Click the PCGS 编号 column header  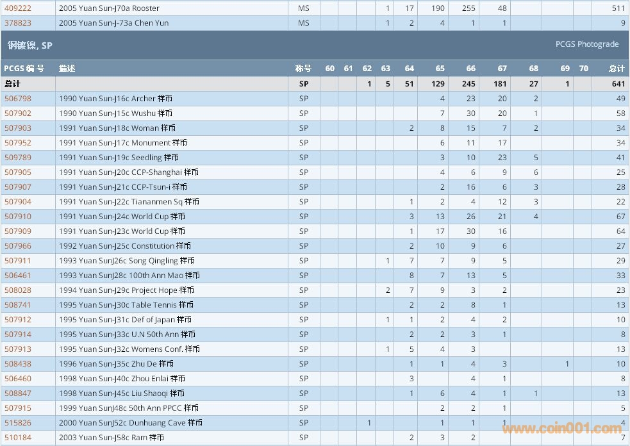click(x=24, y=69)
